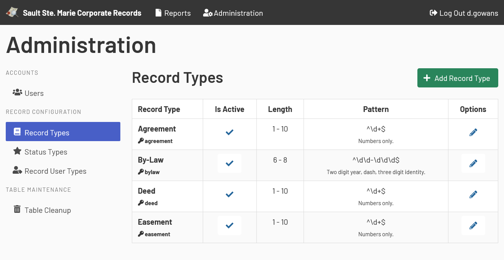Edit the Easement record type pencil icon

coord(473,225)
